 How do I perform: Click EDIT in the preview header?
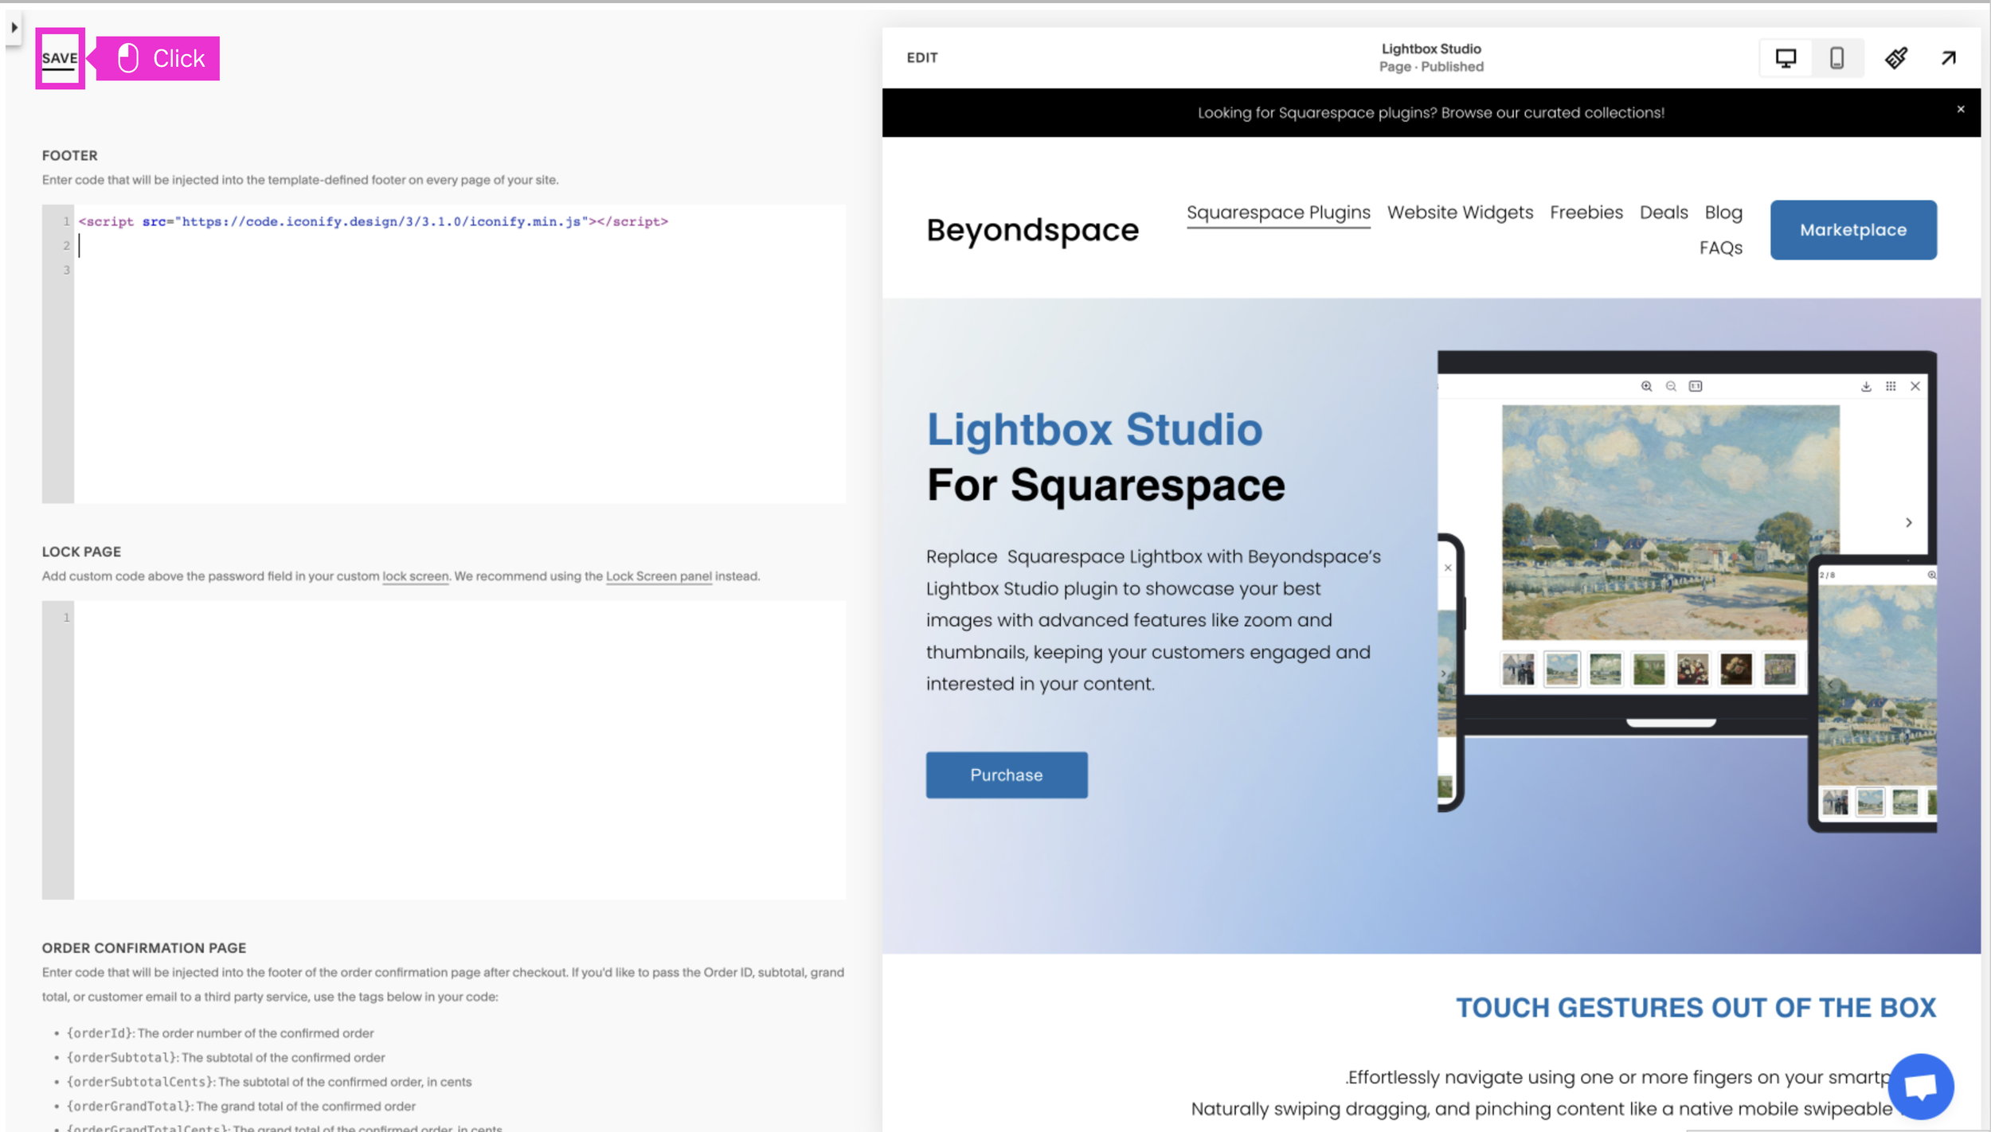(922, 58)
